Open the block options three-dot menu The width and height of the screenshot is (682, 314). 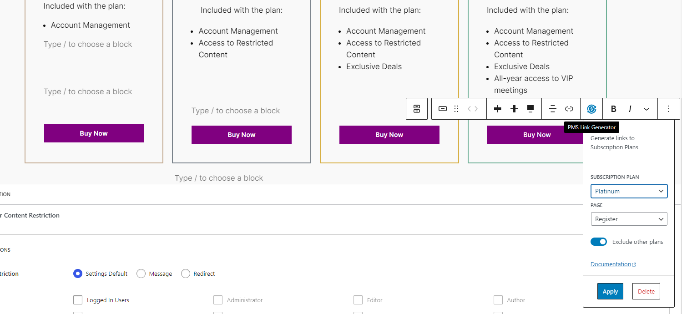[x=669, y=109]
